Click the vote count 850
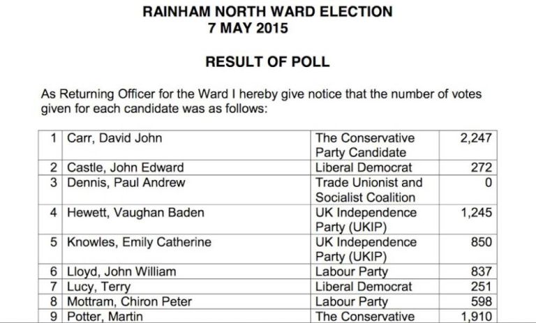The image size is (536, 323). [481, 242]
